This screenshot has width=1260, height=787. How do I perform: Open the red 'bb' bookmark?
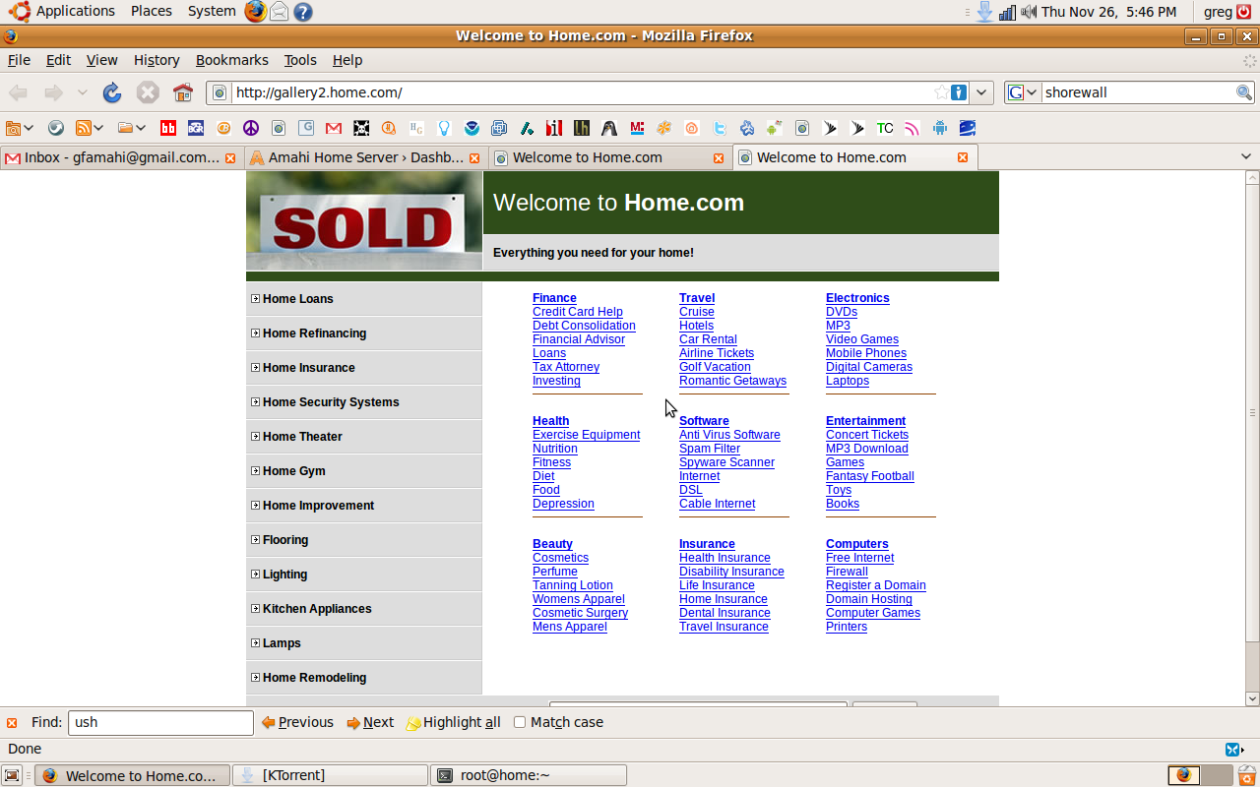click(168, 128)
